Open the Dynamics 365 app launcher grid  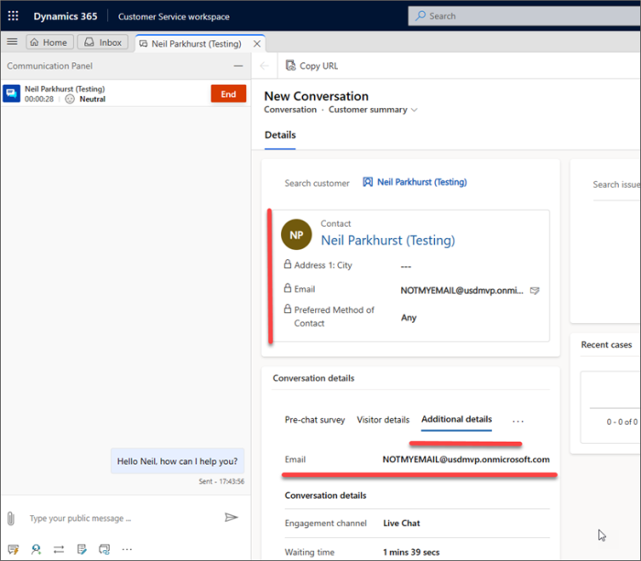pos(13,16)
